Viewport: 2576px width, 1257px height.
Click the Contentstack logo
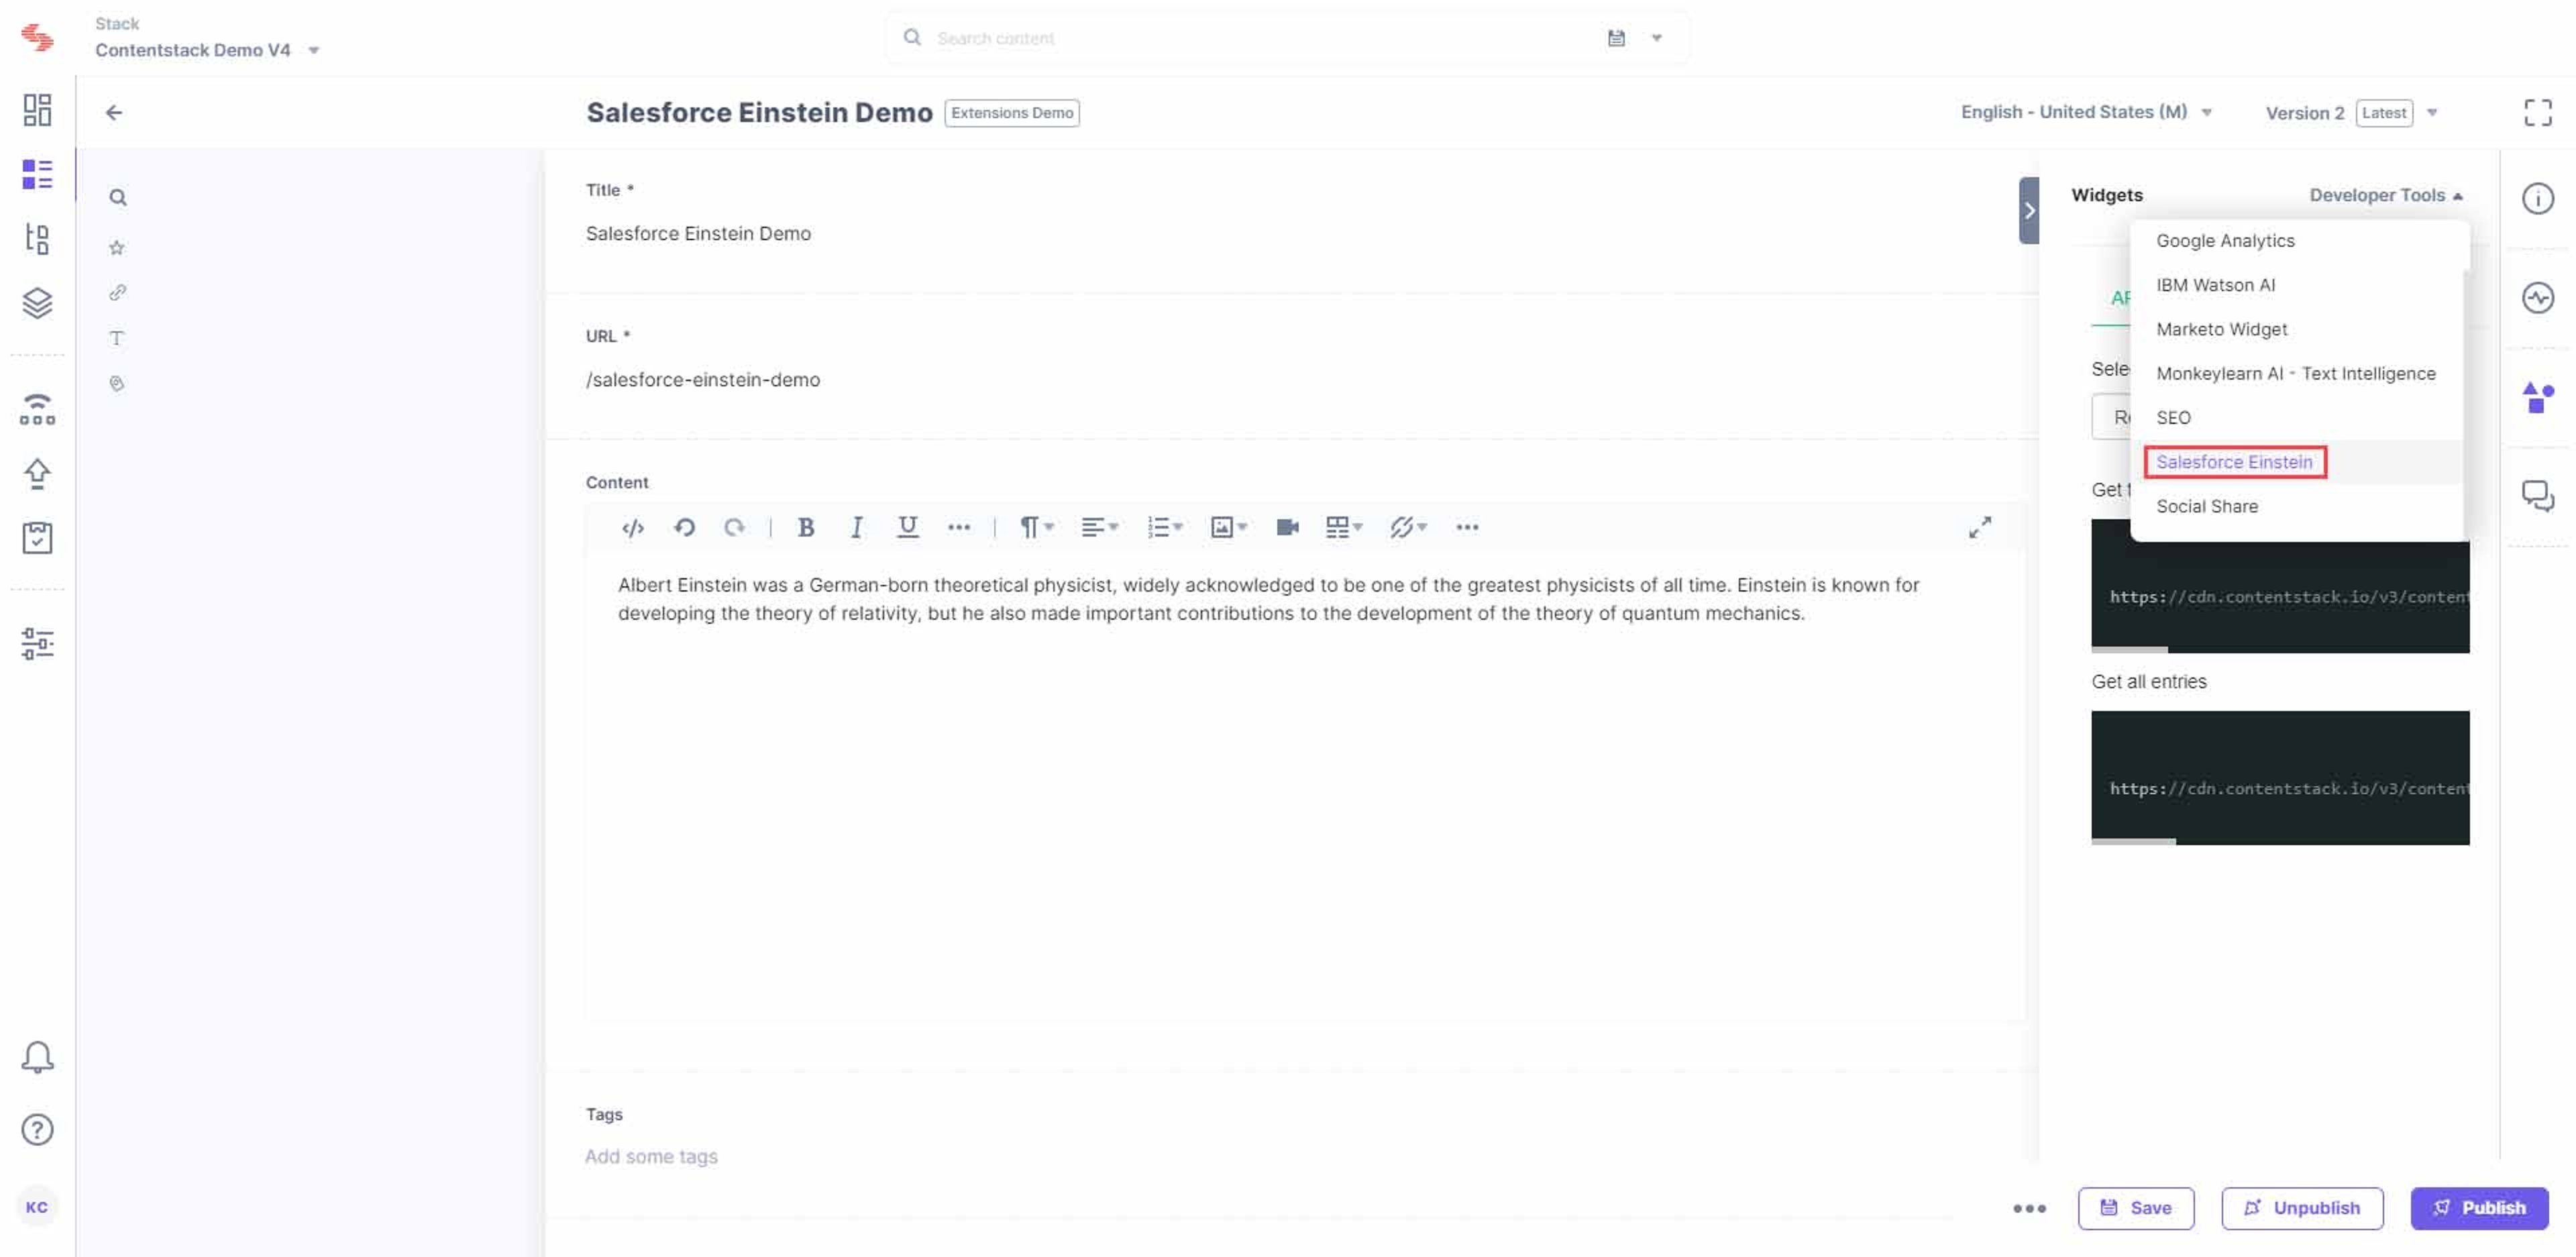pyautogui.click(x=37, y=37)
